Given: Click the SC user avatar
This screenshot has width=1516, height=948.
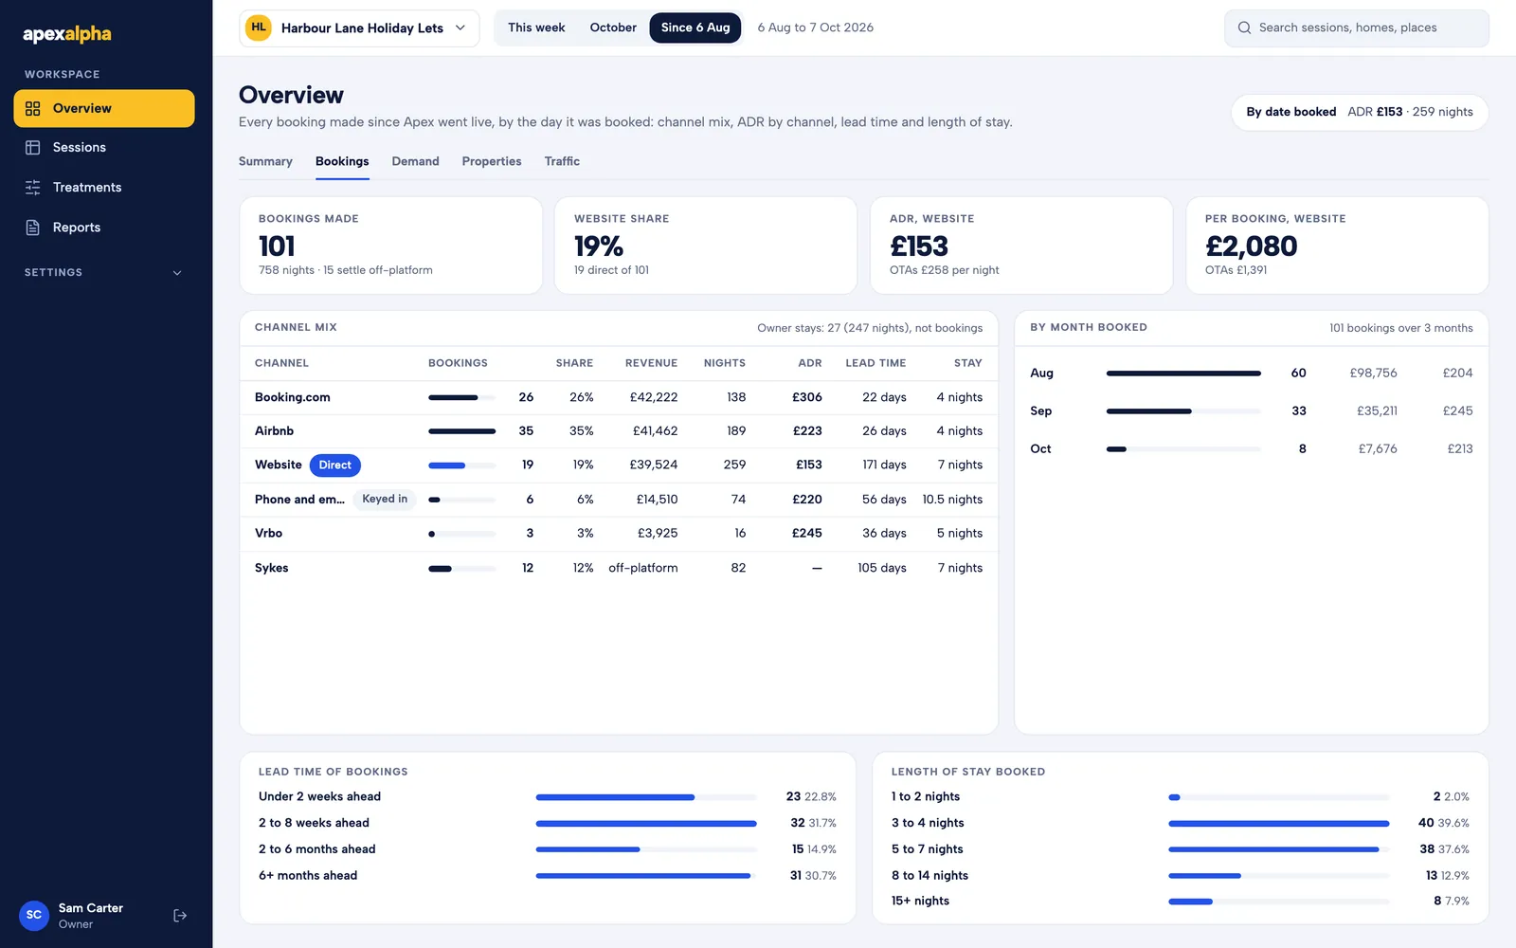Looking at the screenshot, I should coord(34,915).
